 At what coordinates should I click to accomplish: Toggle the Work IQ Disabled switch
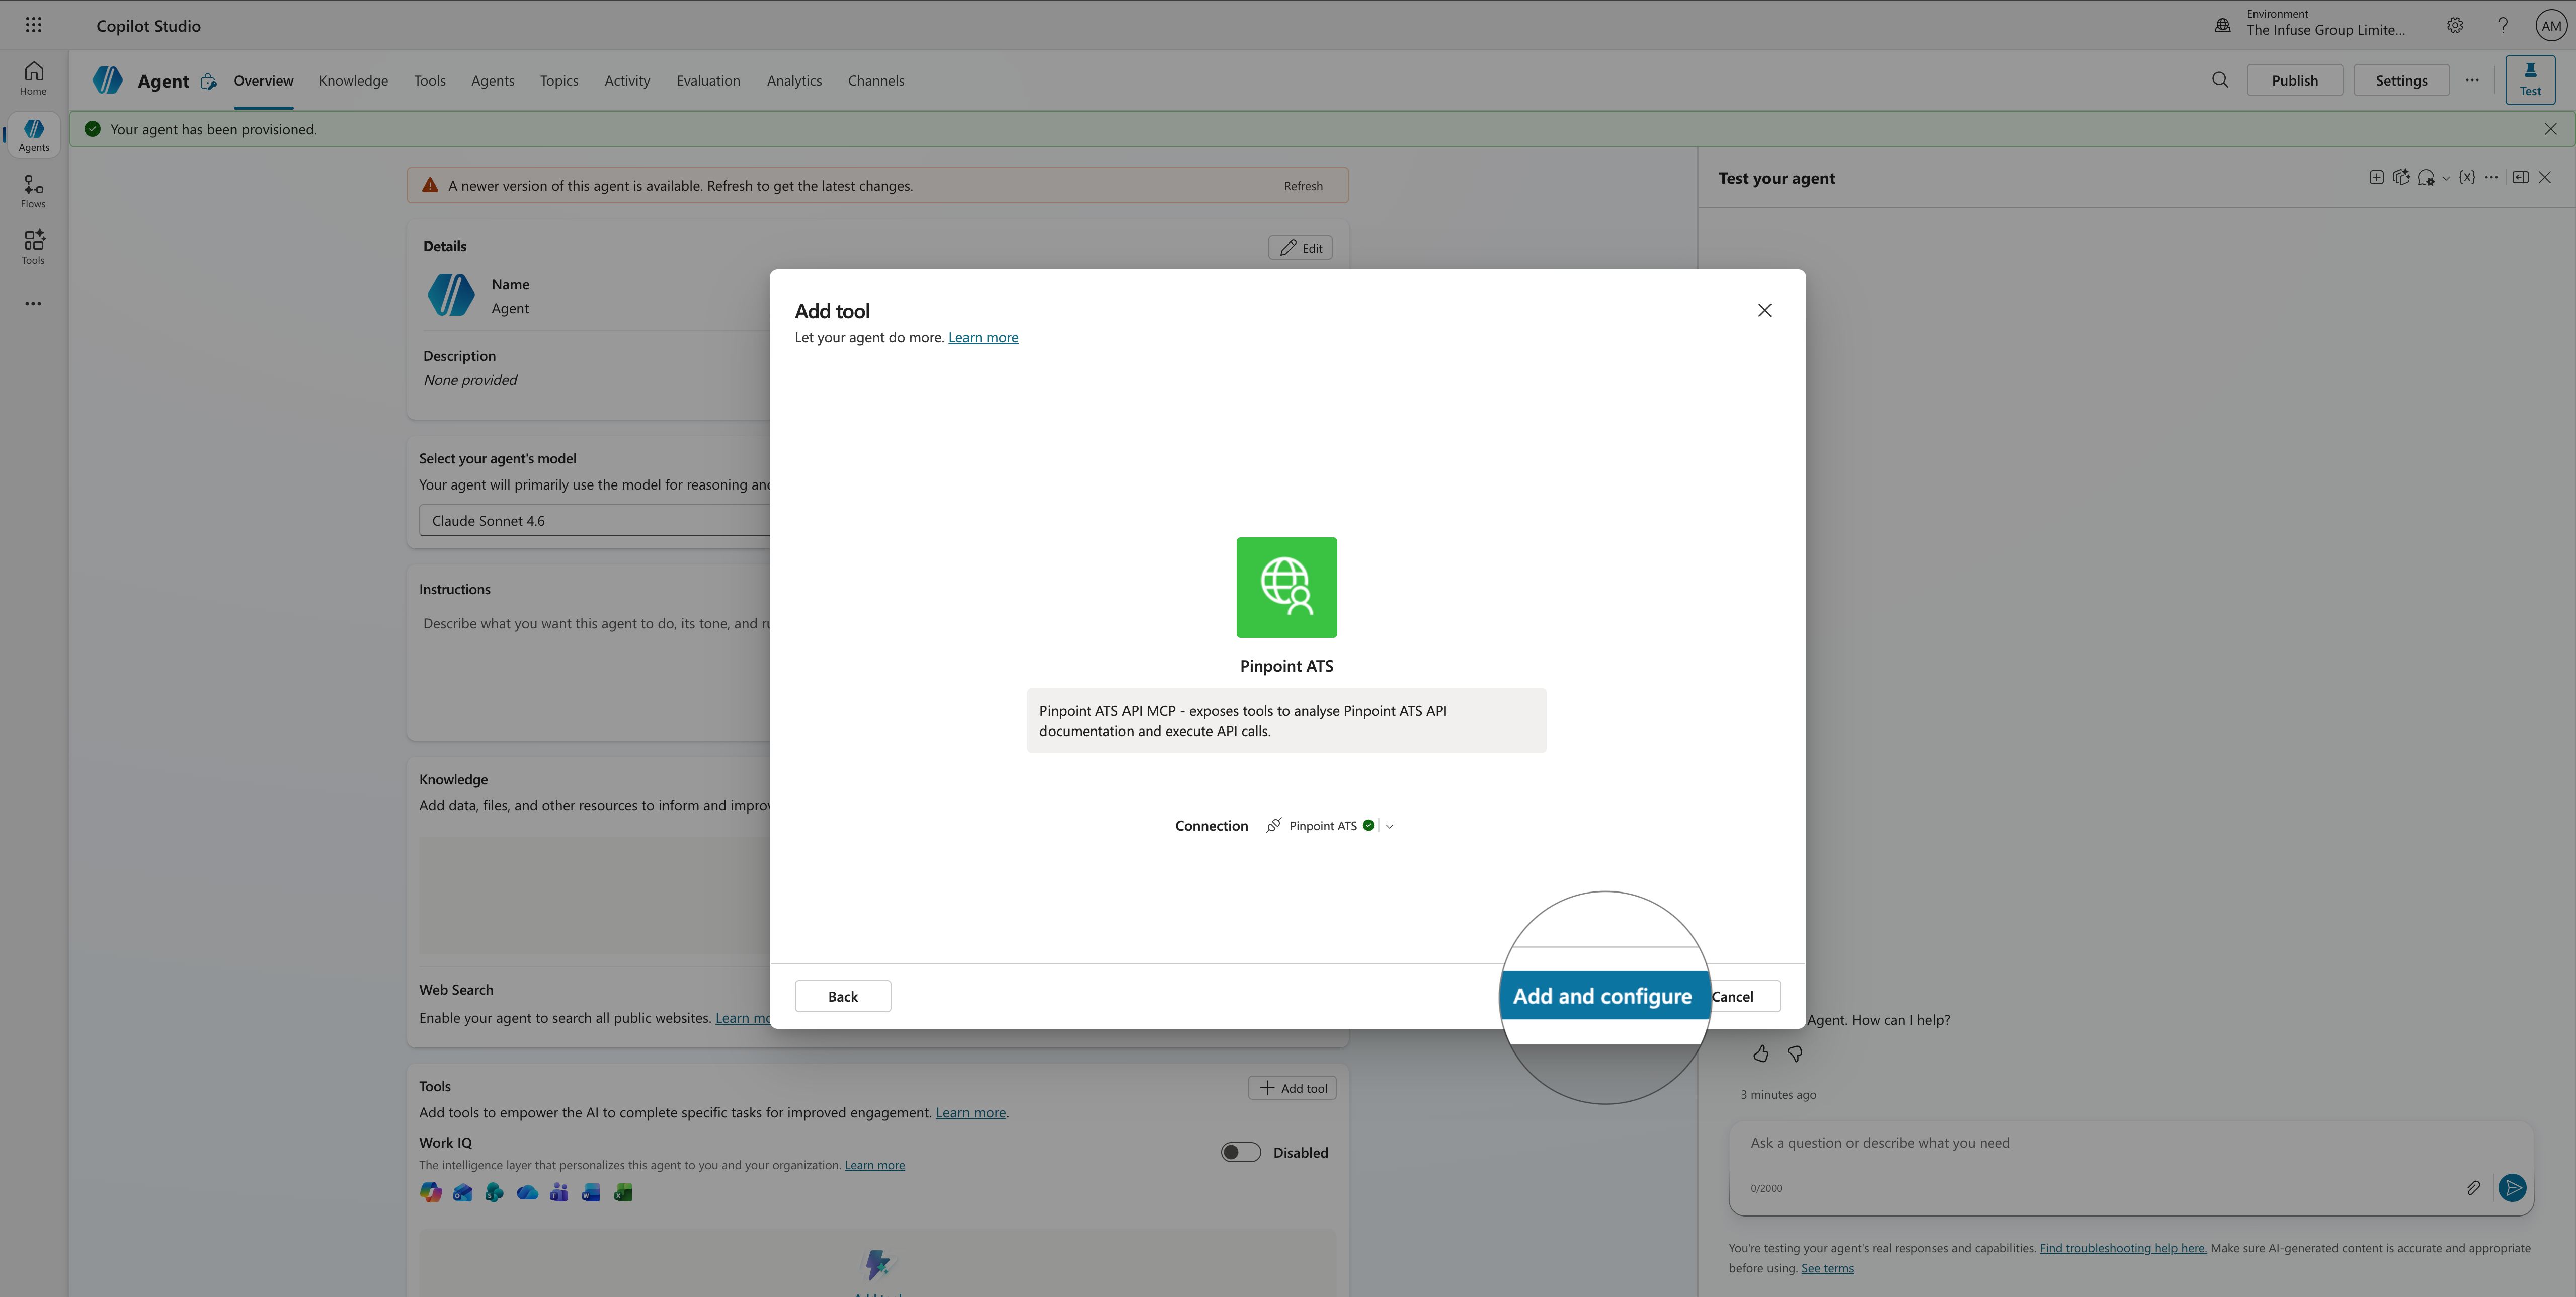1240,1152
